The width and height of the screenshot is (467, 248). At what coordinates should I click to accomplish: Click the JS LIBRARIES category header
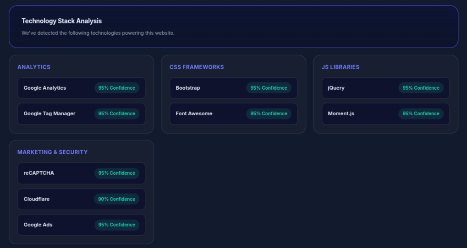(340, 67)
